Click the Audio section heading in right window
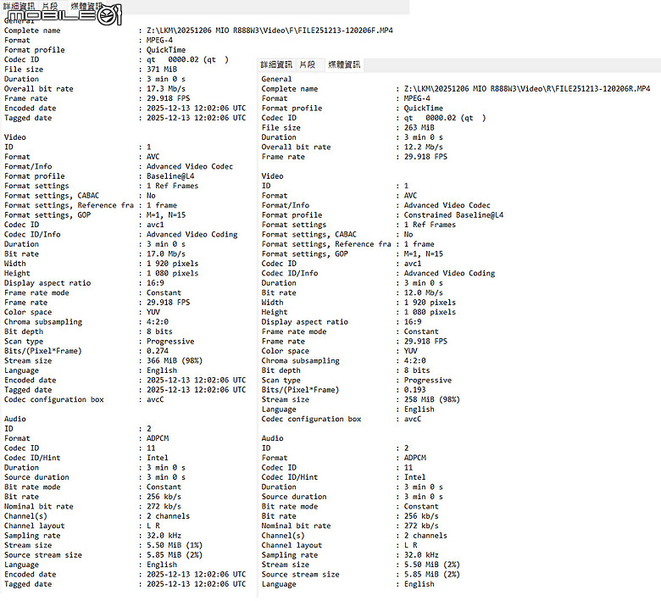 (x=272, y=438)
